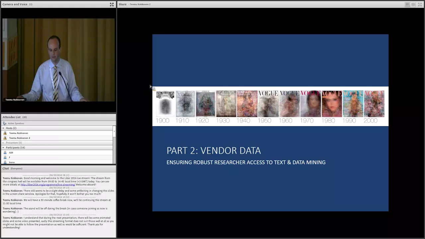This screenshot has width=425, height=239.
Task: Click the 1900 Vogue cover image
Action: pyautogui.click(x=165, y=104)
